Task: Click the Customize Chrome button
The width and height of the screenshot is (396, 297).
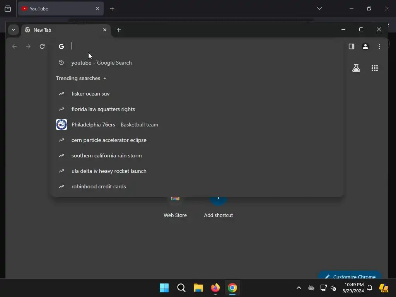Action: click(350, 275)
